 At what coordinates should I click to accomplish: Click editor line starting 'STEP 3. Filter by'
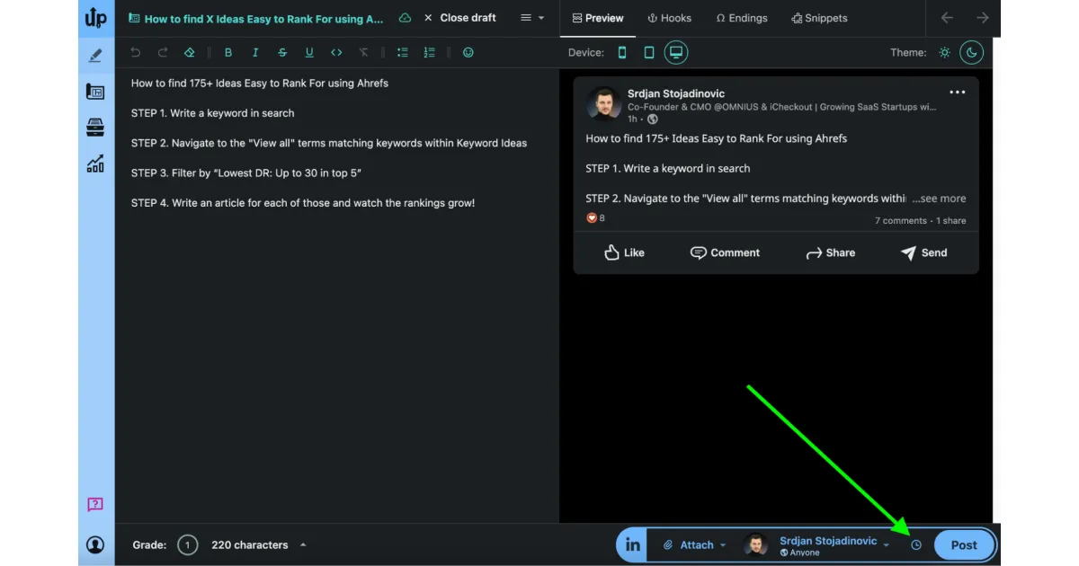pyautogui.click(x=245, y=172)
